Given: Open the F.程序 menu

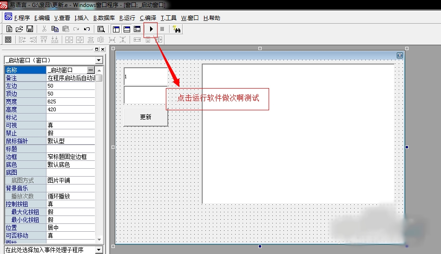Looking at the screenshot, I should point(22,18).
